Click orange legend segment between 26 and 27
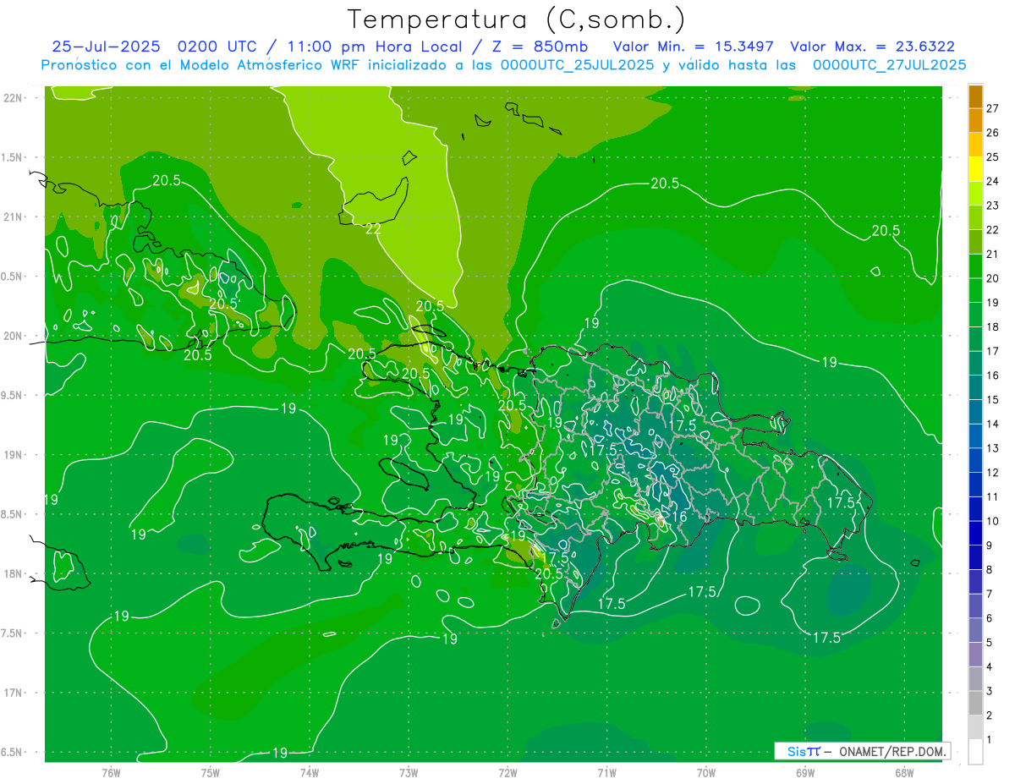 [x=975, y=120]
